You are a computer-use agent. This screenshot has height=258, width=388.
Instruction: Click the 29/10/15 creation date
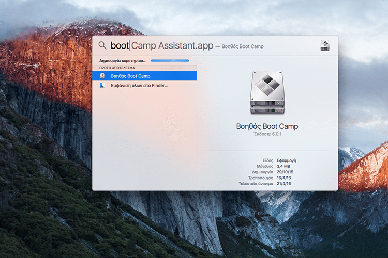[x=285, y=172]
